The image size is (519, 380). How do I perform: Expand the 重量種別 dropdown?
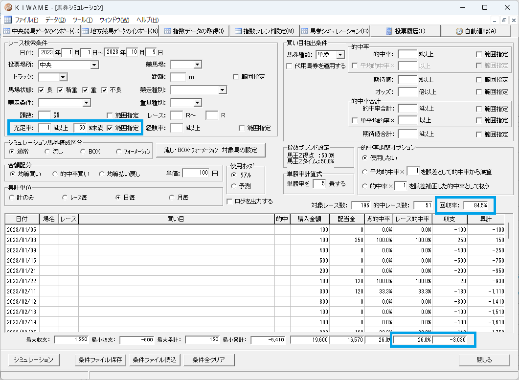click(198, 103)
